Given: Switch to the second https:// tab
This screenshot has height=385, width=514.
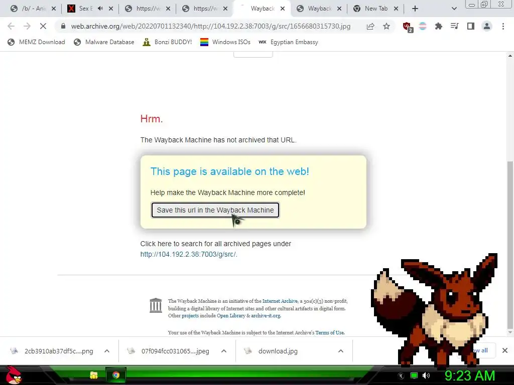Looking at the screenshot, I should (205, 9).
